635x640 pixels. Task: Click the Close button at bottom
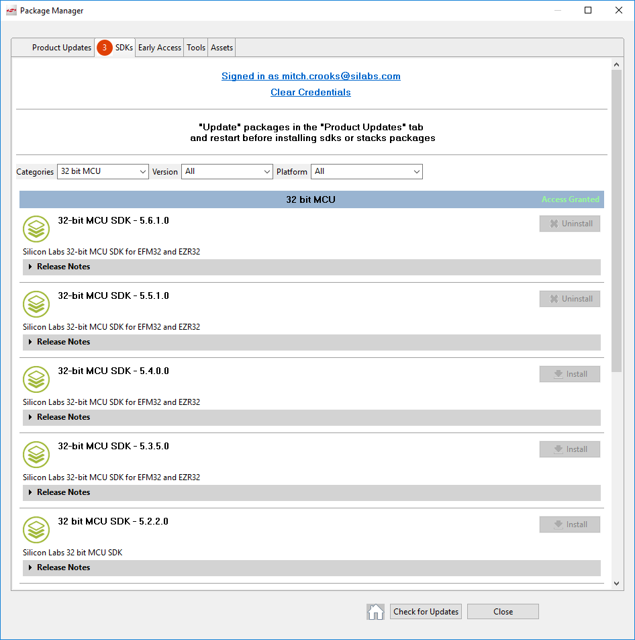coord(503,611)
